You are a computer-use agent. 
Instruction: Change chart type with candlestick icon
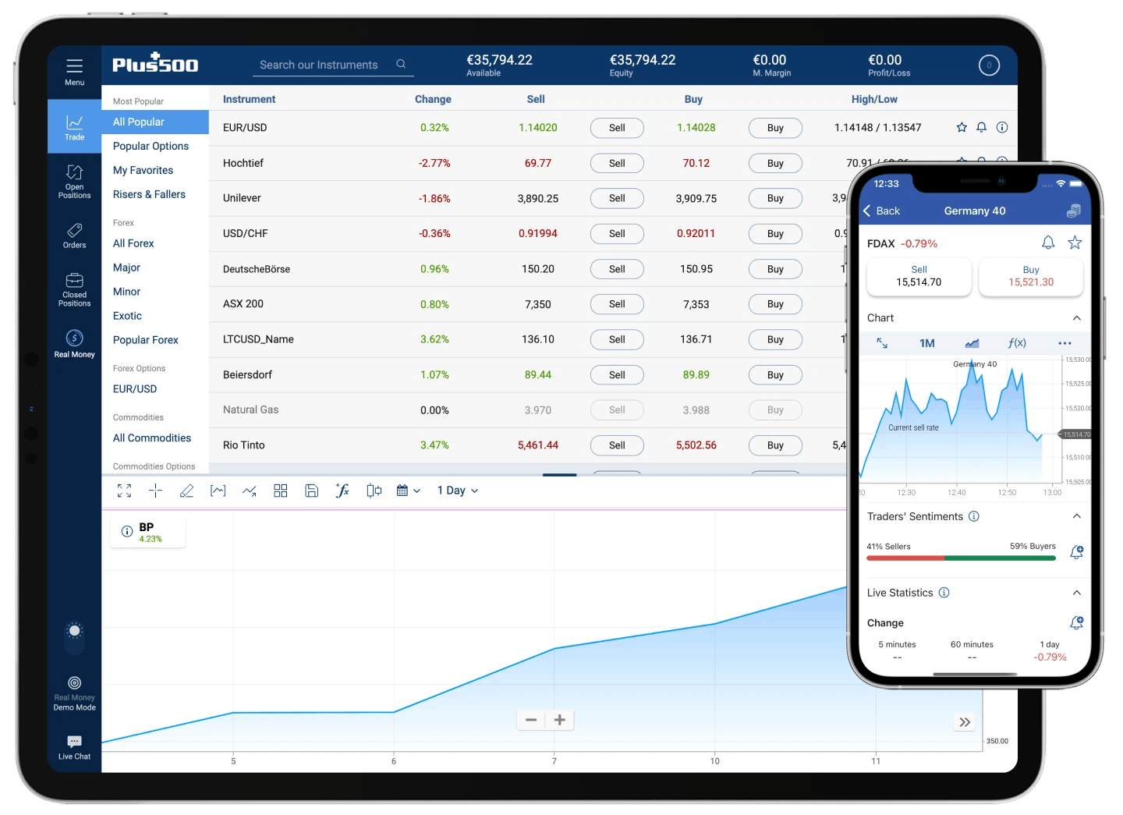[374, 491]
